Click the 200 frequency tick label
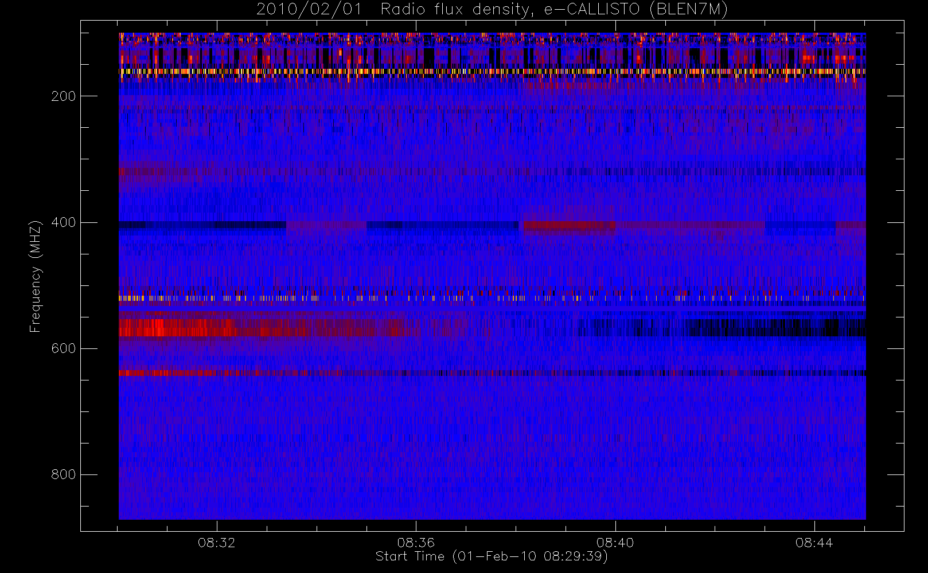Image resolution: width=928 pixels, height=573 pixels. pos(64,96)
